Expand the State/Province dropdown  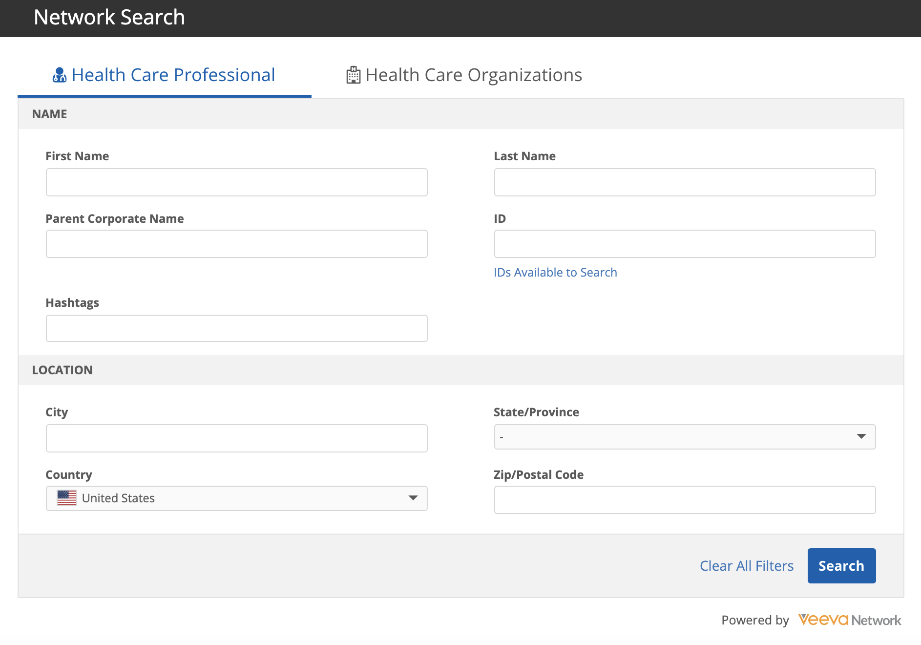(x=861, y=436)
